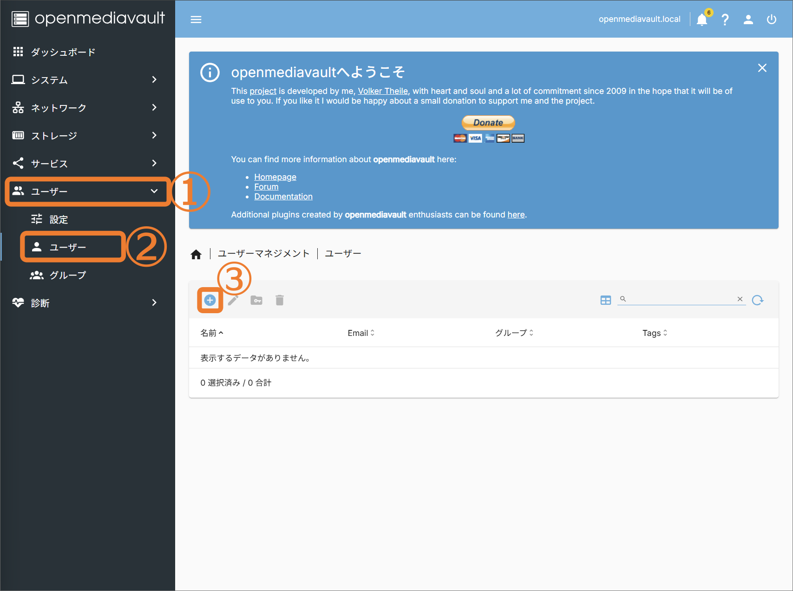Open the help question mark icon
Image resolution: width=793 pixels, height=591 pixels.
click(x=725, y=20)
